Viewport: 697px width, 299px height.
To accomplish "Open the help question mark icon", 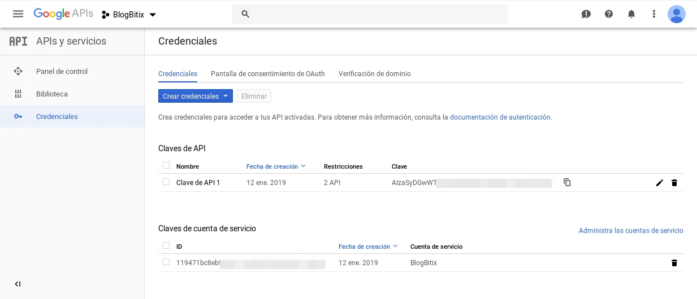I will pos(609,14).
